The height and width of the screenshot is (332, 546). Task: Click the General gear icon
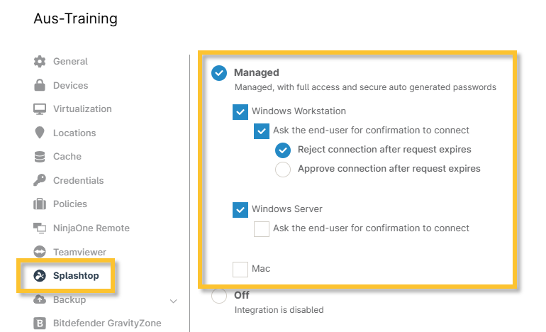point(40,62)
